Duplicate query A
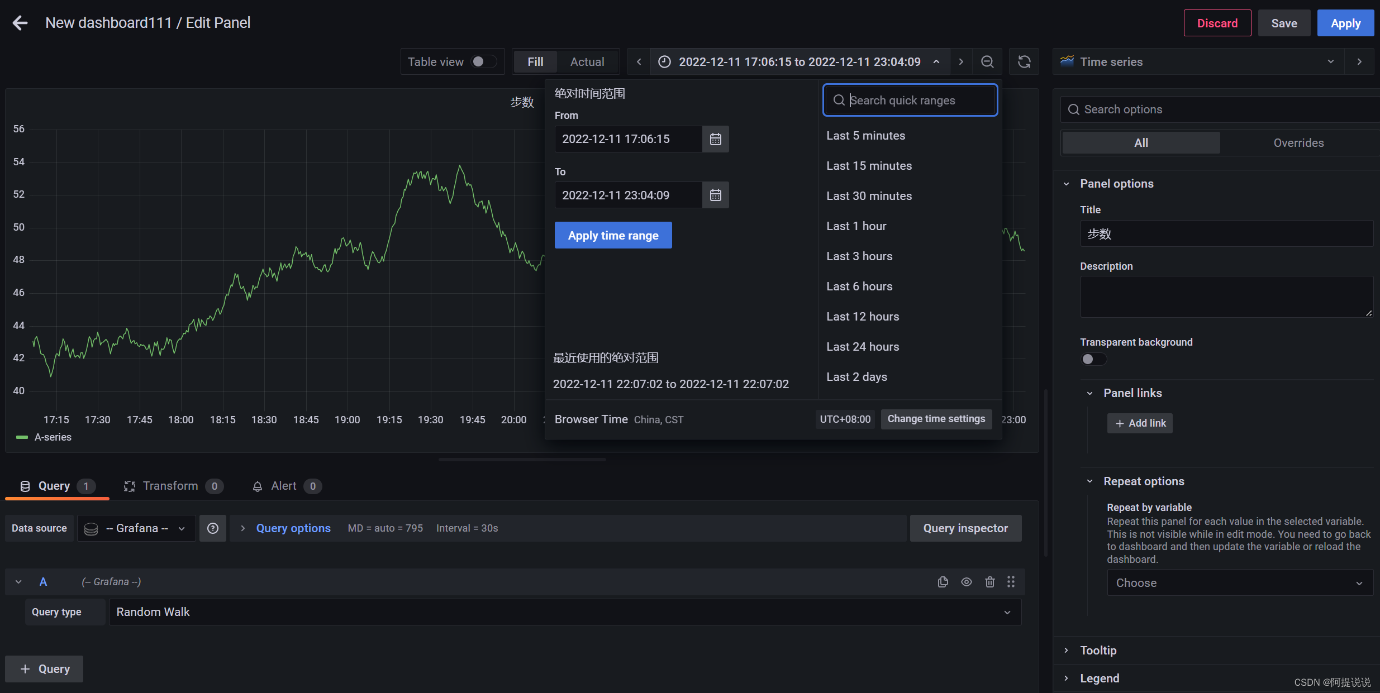This screenshot has width=1380, height=693. tap(943, 582)
